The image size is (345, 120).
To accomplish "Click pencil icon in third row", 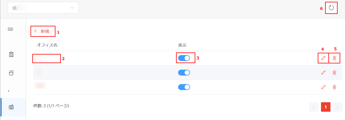I will tap(323, 87).
